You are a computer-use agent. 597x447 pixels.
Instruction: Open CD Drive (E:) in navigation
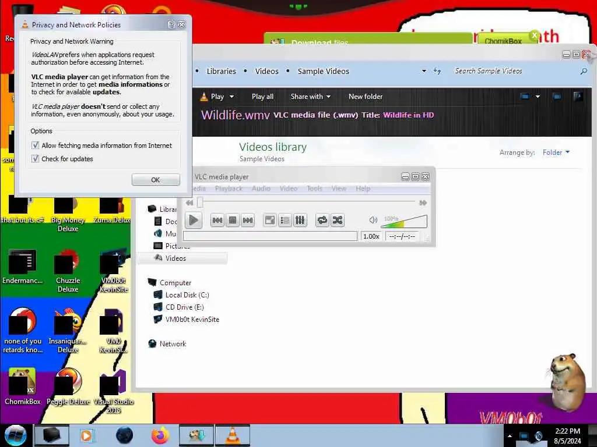coord(184,307)
